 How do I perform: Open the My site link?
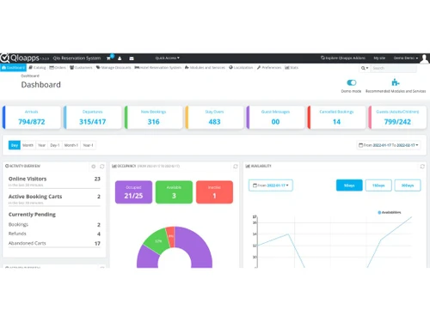[379, 58]
